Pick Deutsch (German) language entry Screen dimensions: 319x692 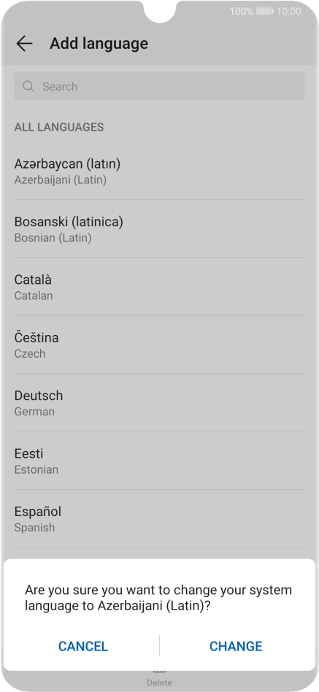pos(159,402)
